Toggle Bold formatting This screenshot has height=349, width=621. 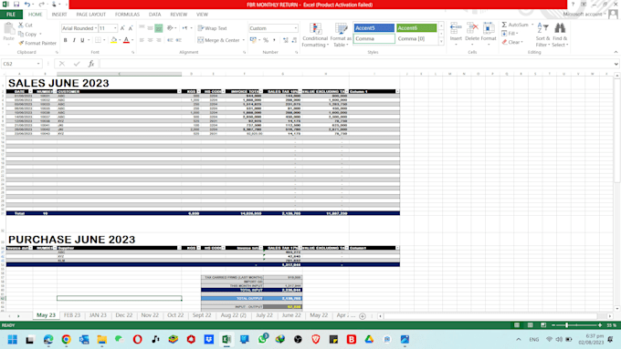tap(66, 40)
